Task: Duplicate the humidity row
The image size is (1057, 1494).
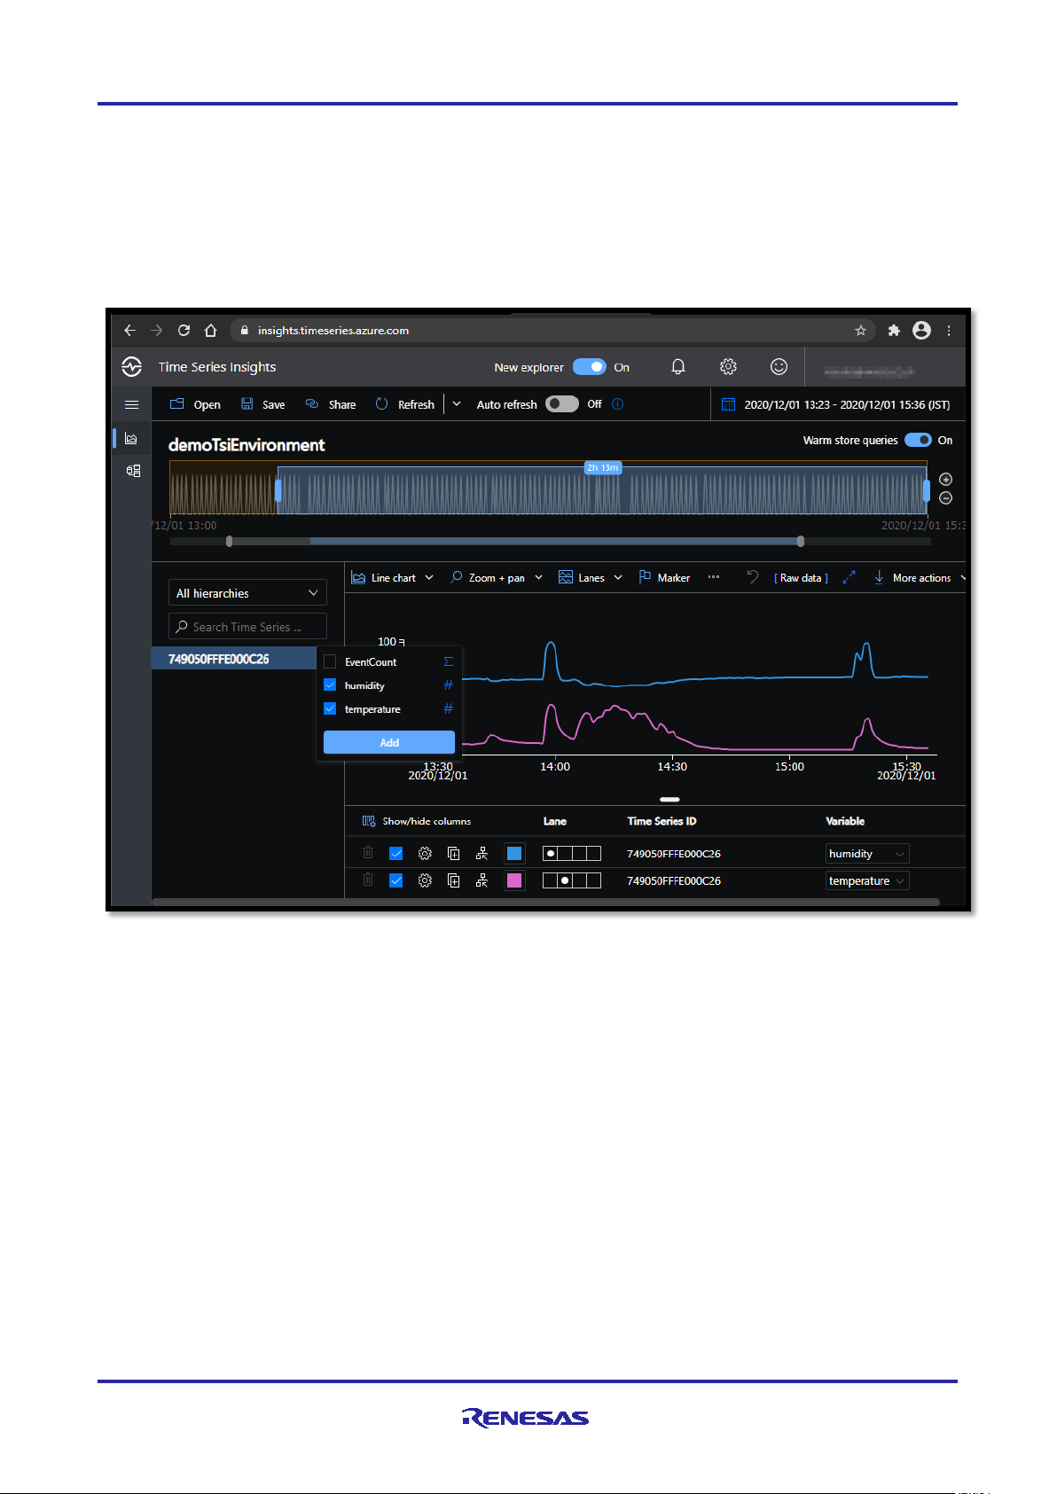Action: pos(453,853)
